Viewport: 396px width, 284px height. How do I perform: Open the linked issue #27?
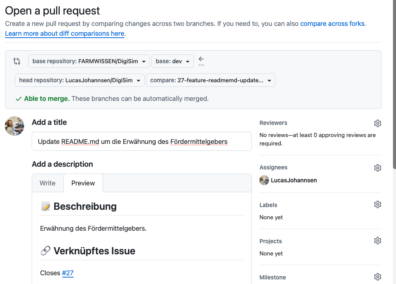point(68,273)
